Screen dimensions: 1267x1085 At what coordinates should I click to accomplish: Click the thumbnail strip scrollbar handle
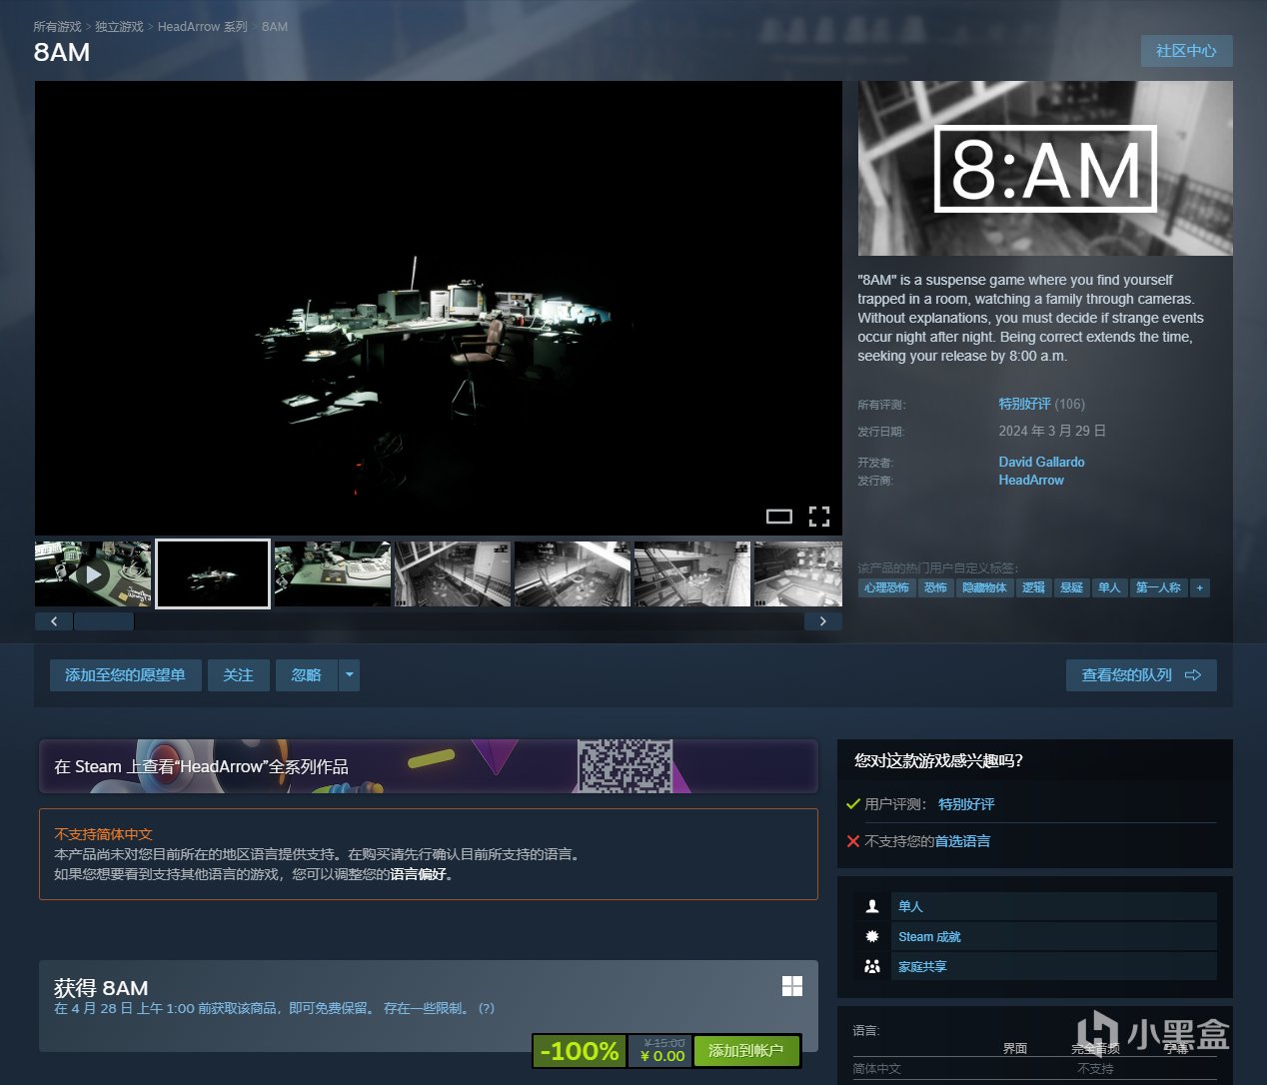104,621
